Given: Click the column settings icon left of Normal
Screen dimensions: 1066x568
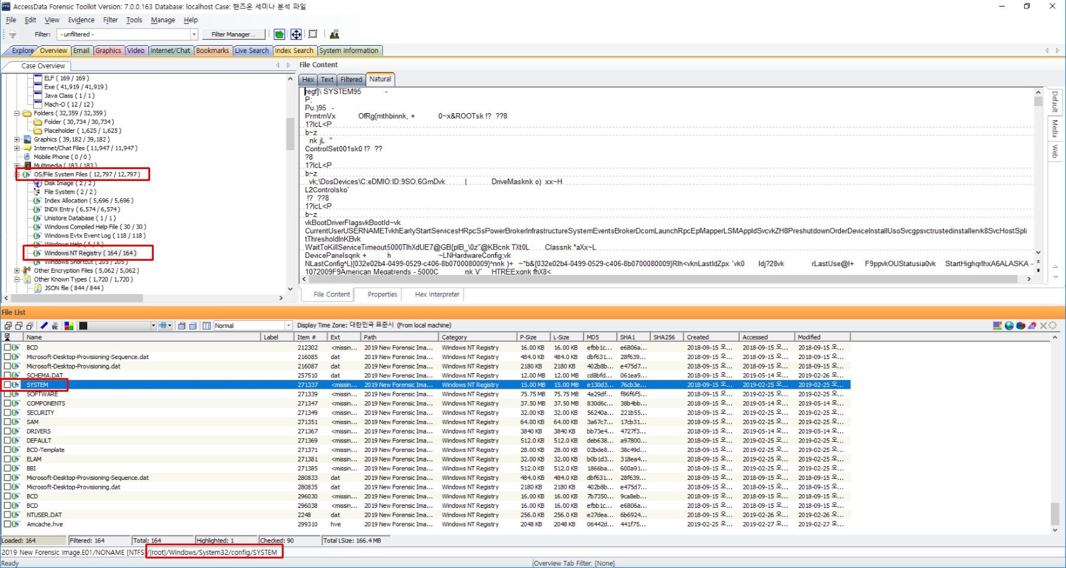Looking at the screenshot, I should pyautogui.click(x=207, y=326).
